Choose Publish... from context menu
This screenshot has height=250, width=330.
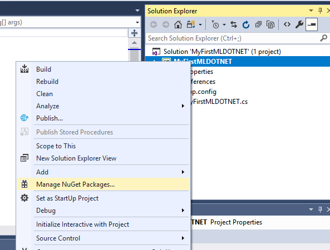pos(103,118)
